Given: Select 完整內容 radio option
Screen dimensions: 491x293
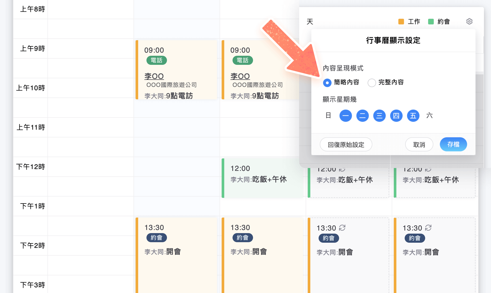Looking at the screenshot, I should click(372, 83).
